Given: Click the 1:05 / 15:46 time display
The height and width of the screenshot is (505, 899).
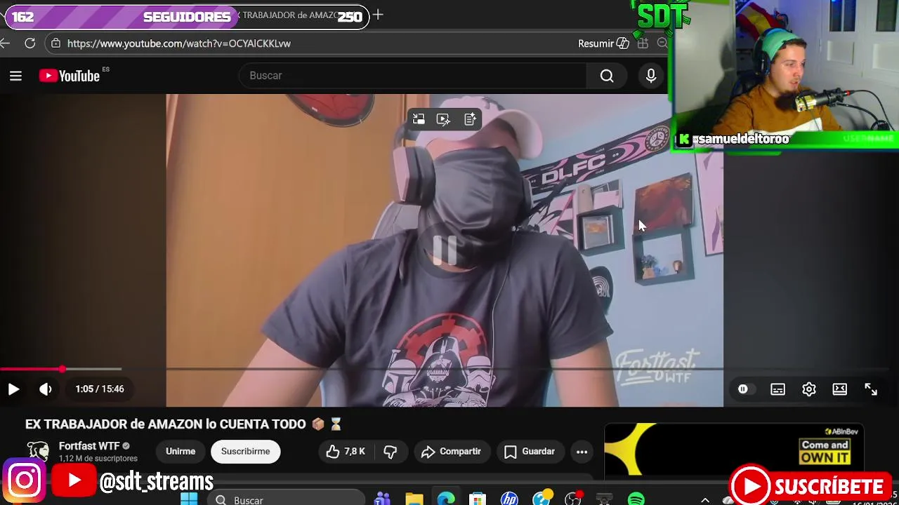Looking at the screenshot, I should coord(100,389).
